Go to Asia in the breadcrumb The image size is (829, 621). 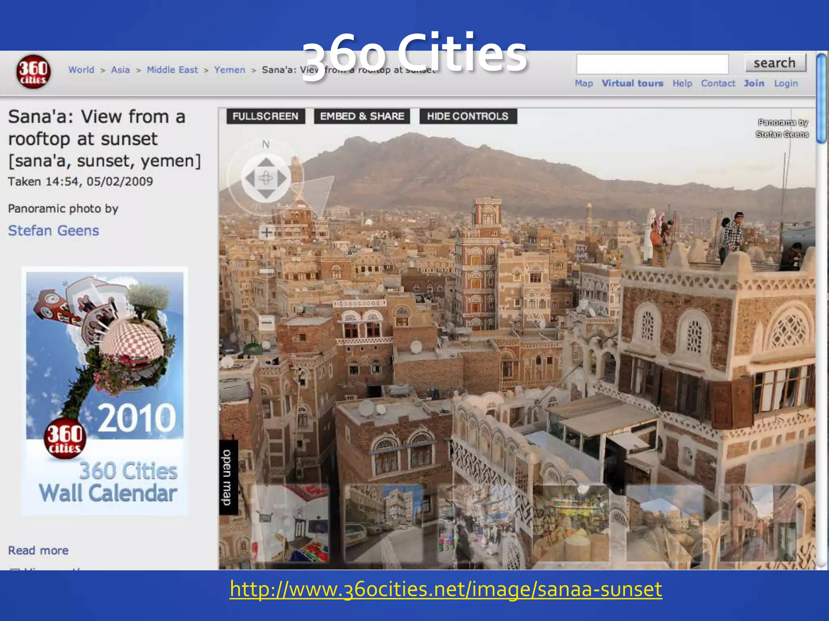pyautogui.click(x=121, y=70)
